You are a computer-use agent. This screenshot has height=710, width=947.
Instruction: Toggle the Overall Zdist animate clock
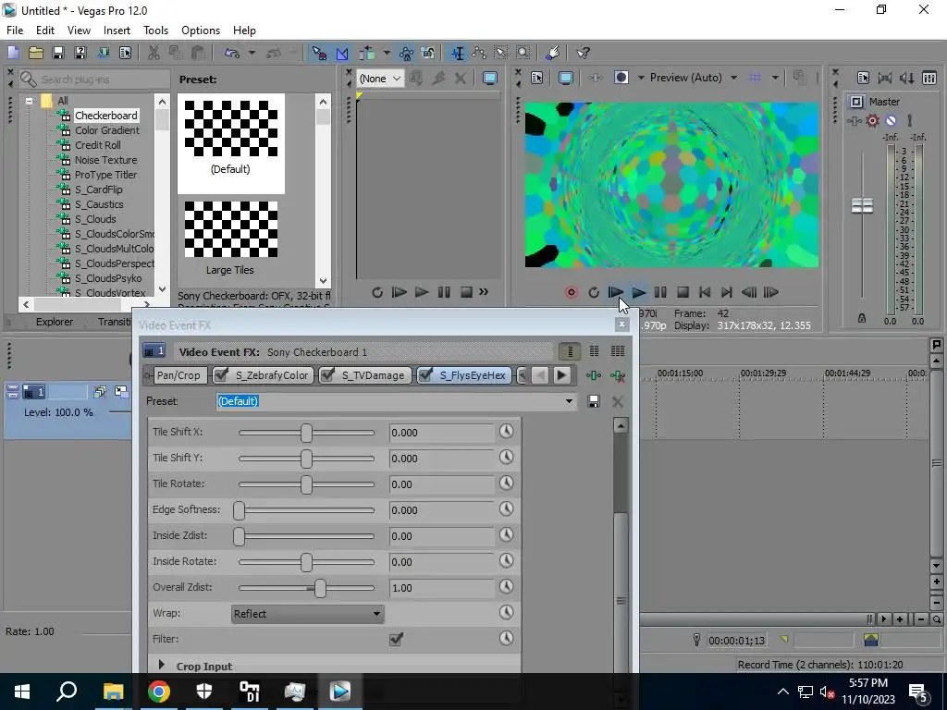pyautogui.click(x=506, y=587)
